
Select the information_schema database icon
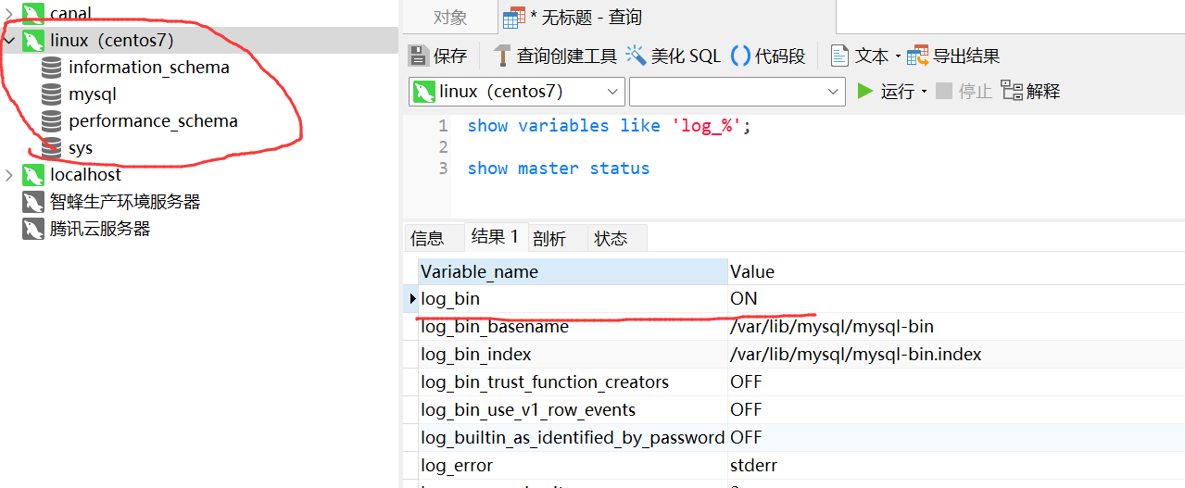52,67
